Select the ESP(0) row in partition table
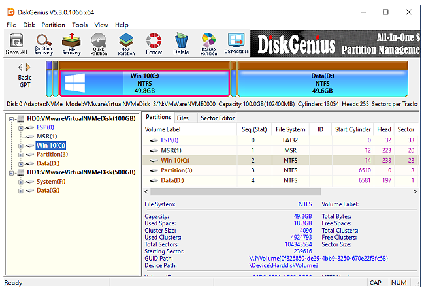This screenshot has width=424, height=290. point(281,140)
